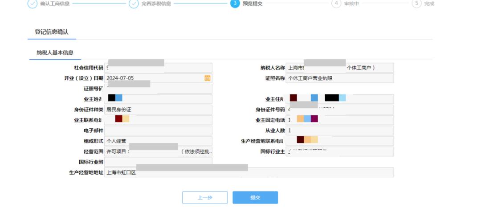The width and height of the screenshot is (481, 208).
Task: Open the 证照名称 个体工商户营业执照 field
Action: pos(340,78)
